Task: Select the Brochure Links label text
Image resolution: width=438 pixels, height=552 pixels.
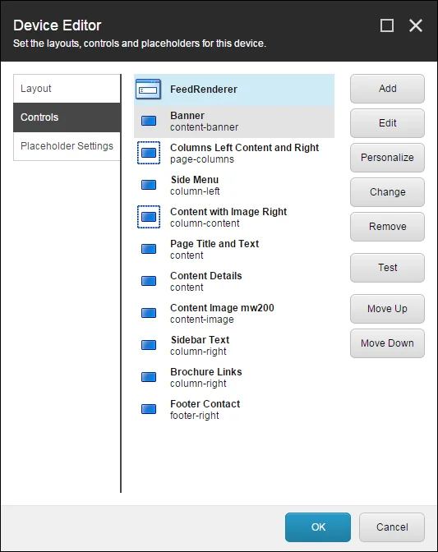Action: [x=206, y=372]
